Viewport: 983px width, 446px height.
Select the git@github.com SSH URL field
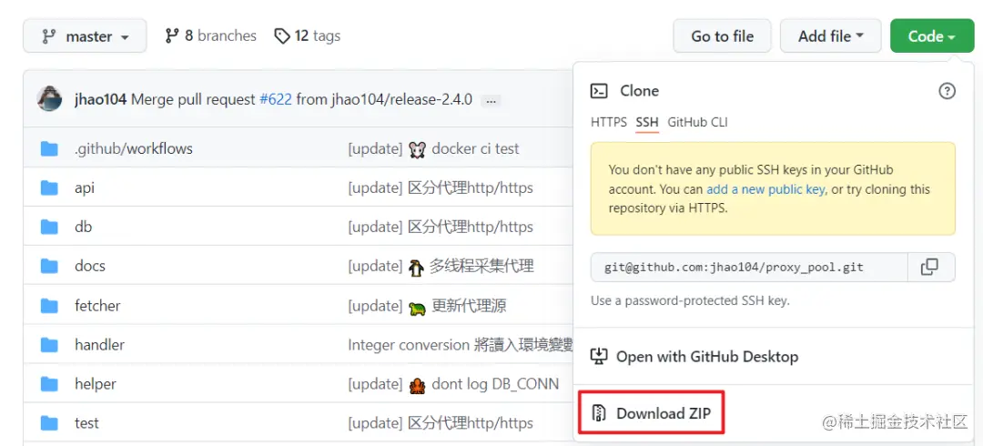(x=749, y=268)
